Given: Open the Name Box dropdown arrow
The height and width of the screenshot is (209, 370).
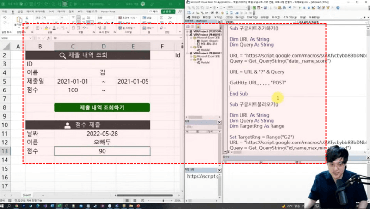Looking at the screenshot, I should (31, 38).
